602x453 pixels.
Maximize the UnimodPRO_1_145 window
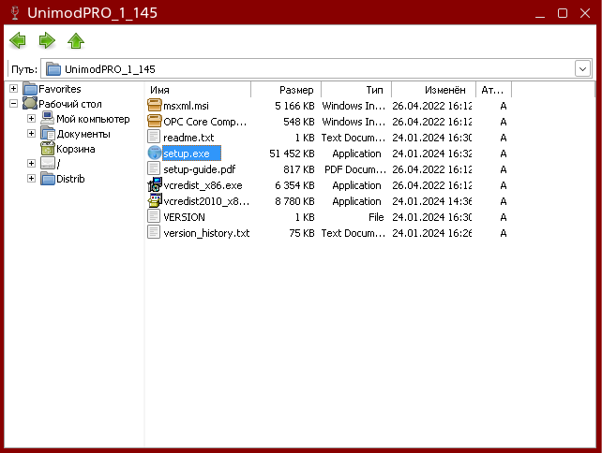(563, 13)
